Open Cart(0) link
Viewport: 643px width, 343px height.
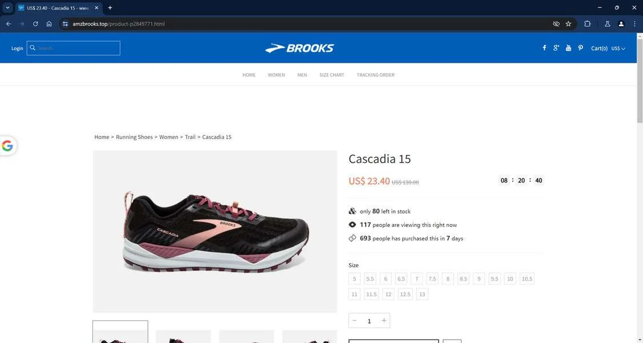pos(599,48)
